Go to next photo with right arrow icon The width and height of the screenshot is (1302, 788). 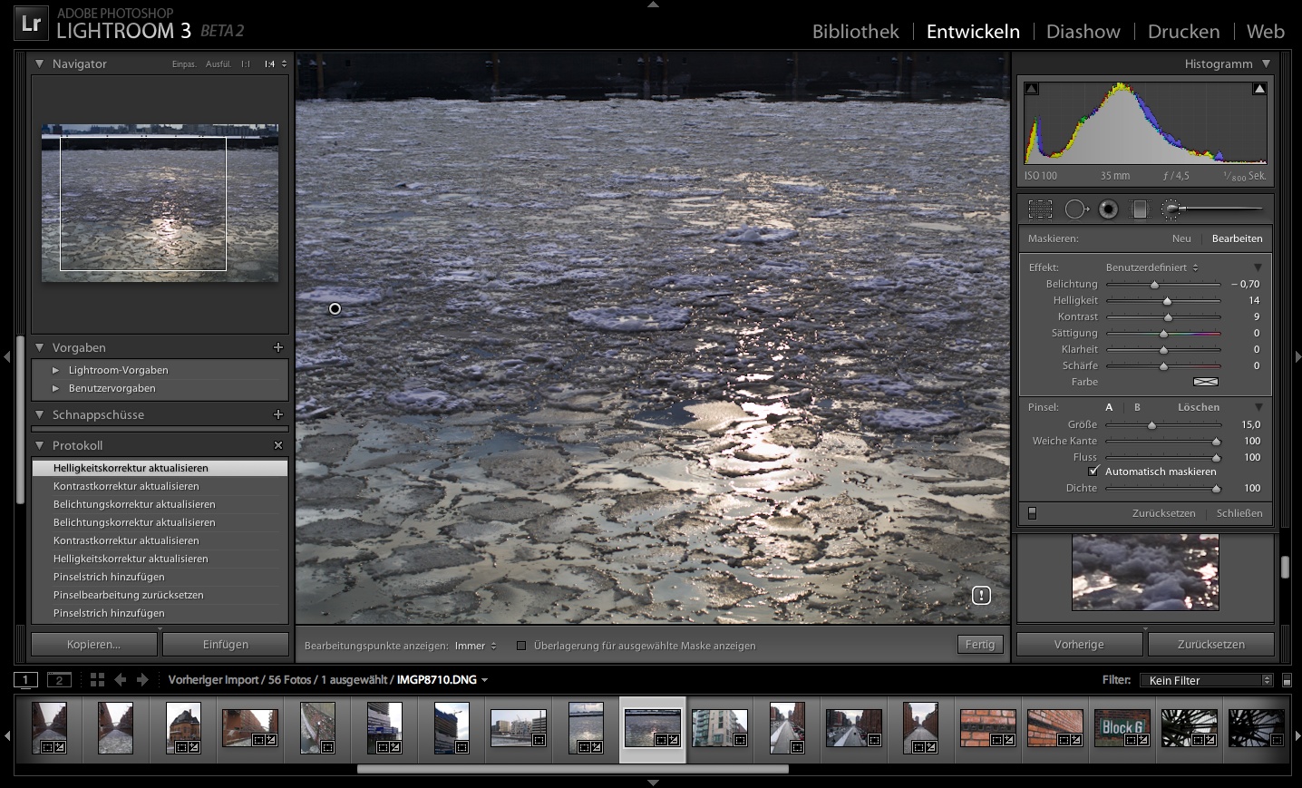click(141, 678)
